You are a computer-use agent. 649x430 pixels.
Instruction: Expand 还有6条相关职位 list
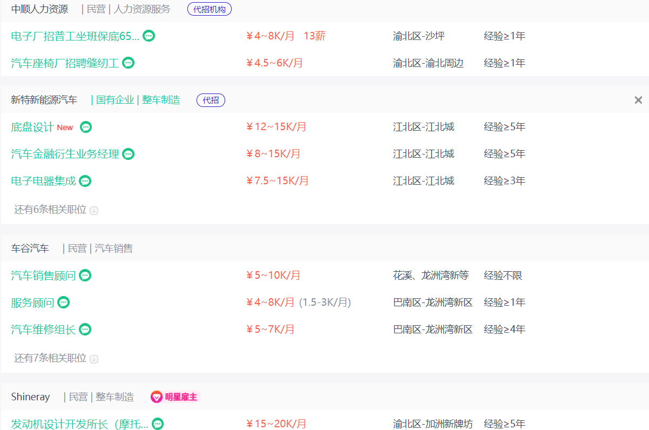click(56, 210)
